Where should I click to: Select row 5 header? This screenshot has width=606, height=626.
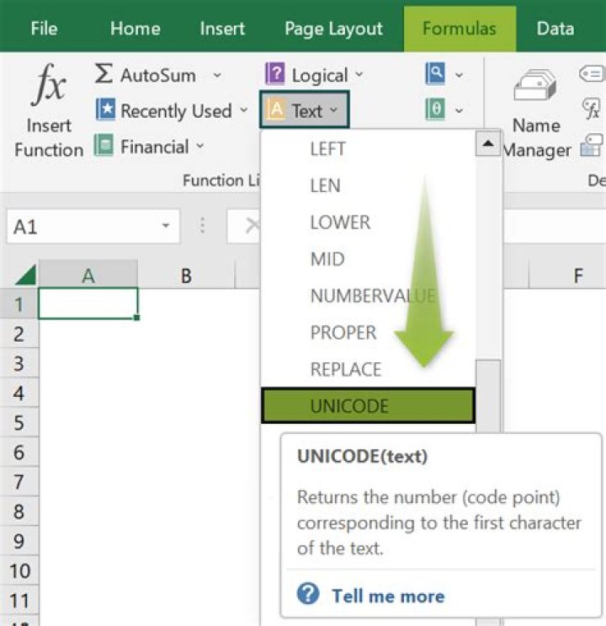point(19,422)
